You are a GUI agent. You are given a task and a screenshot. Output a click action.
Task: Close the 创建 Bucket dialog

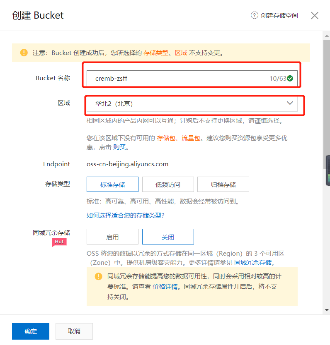pyautogui.click(x=315, y=16)
